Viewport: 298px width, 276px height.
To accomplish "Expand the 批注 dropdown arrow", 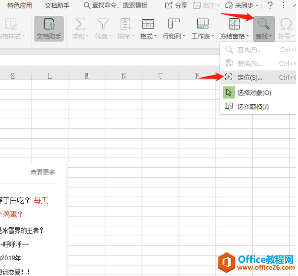I will click(217, 6).
